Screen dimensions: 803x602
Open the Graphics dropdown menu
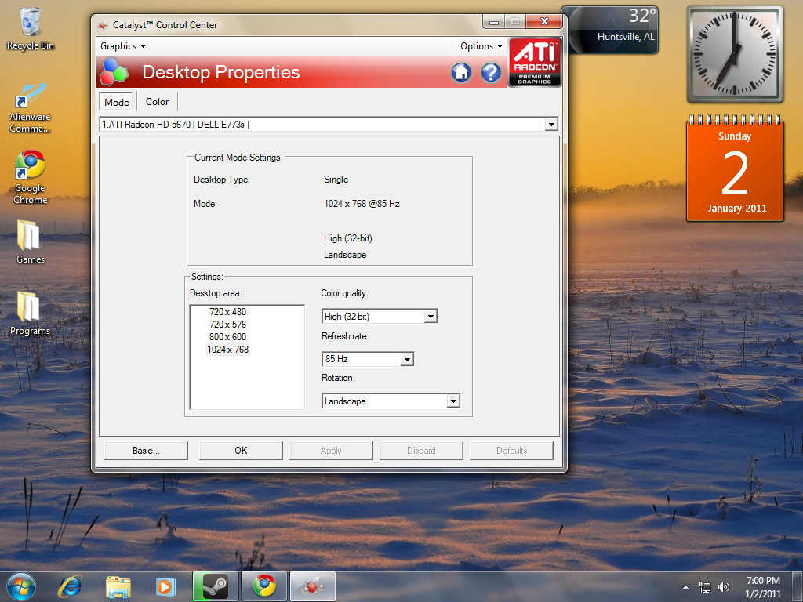tap(123, 46)
